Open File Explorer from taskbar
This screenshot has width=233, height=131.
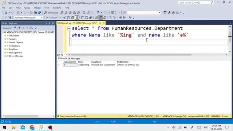tap(13, 127)
